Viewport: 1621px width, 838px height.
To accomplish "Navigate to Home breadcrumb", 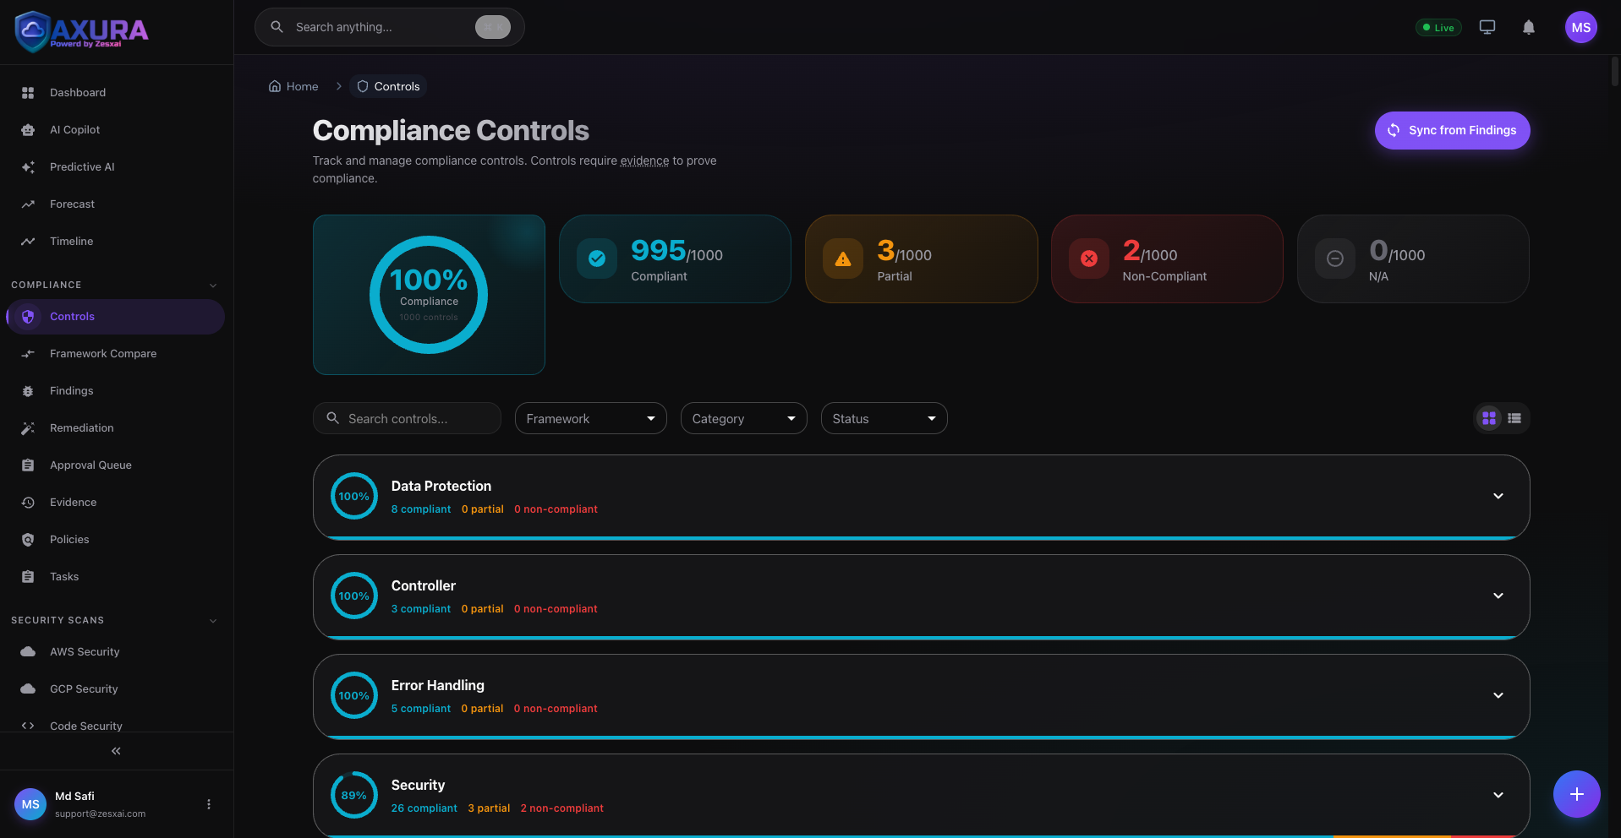I will (293, 86).
